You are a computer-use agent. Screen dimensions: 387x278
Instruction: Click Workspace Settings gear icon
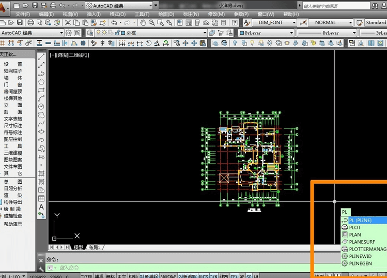69,33
